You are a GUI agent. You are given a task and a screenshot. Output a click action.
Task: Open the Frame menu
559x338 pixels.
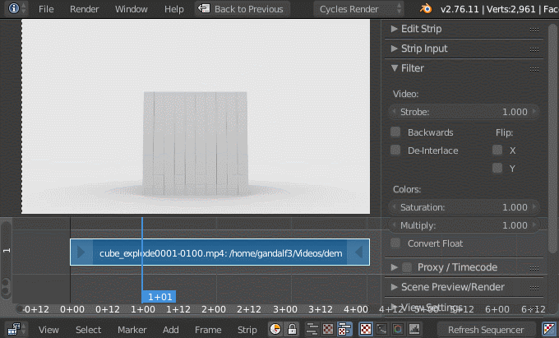pyautogui.click(x=208, y=330)
